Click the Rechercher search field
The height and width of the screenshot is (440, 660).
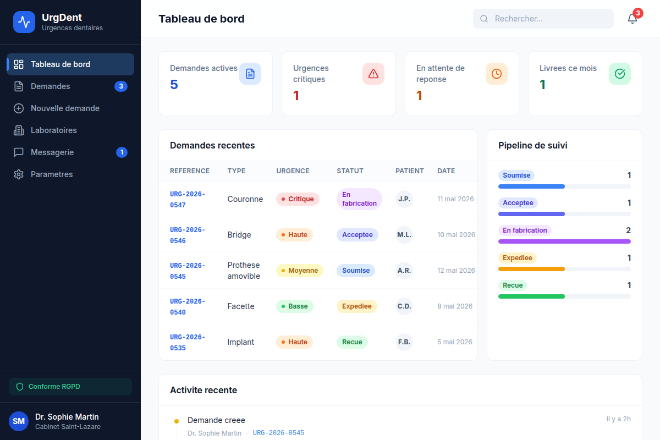pos(543,19)
